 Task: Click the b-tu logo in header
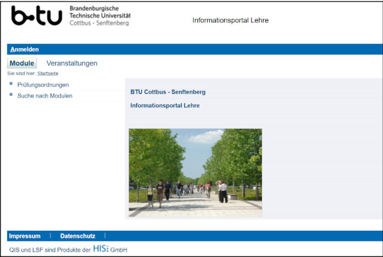tap(37, 16)
